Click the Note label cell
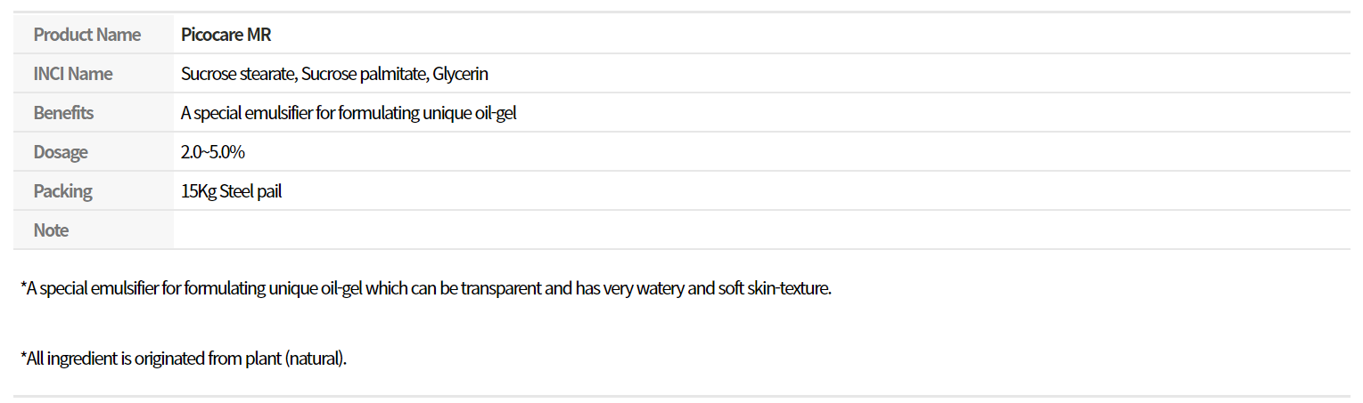Viewport: 1363px width, 403px height. (x=94, y=230)
